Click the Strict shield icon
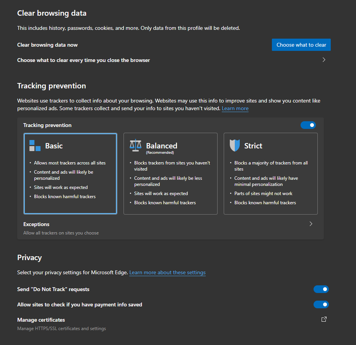This screenshot has height=345, width=356. pyautogui.click(x=235, y=145)
